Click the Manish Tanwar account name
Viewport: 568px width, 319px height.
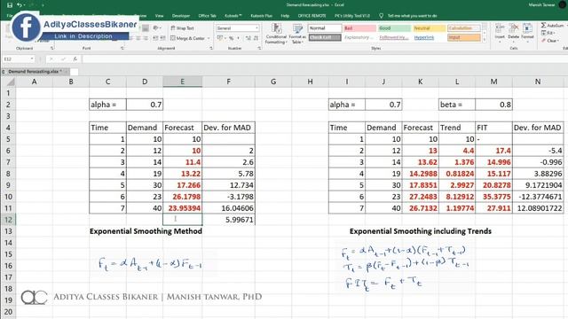coord(541,5)
